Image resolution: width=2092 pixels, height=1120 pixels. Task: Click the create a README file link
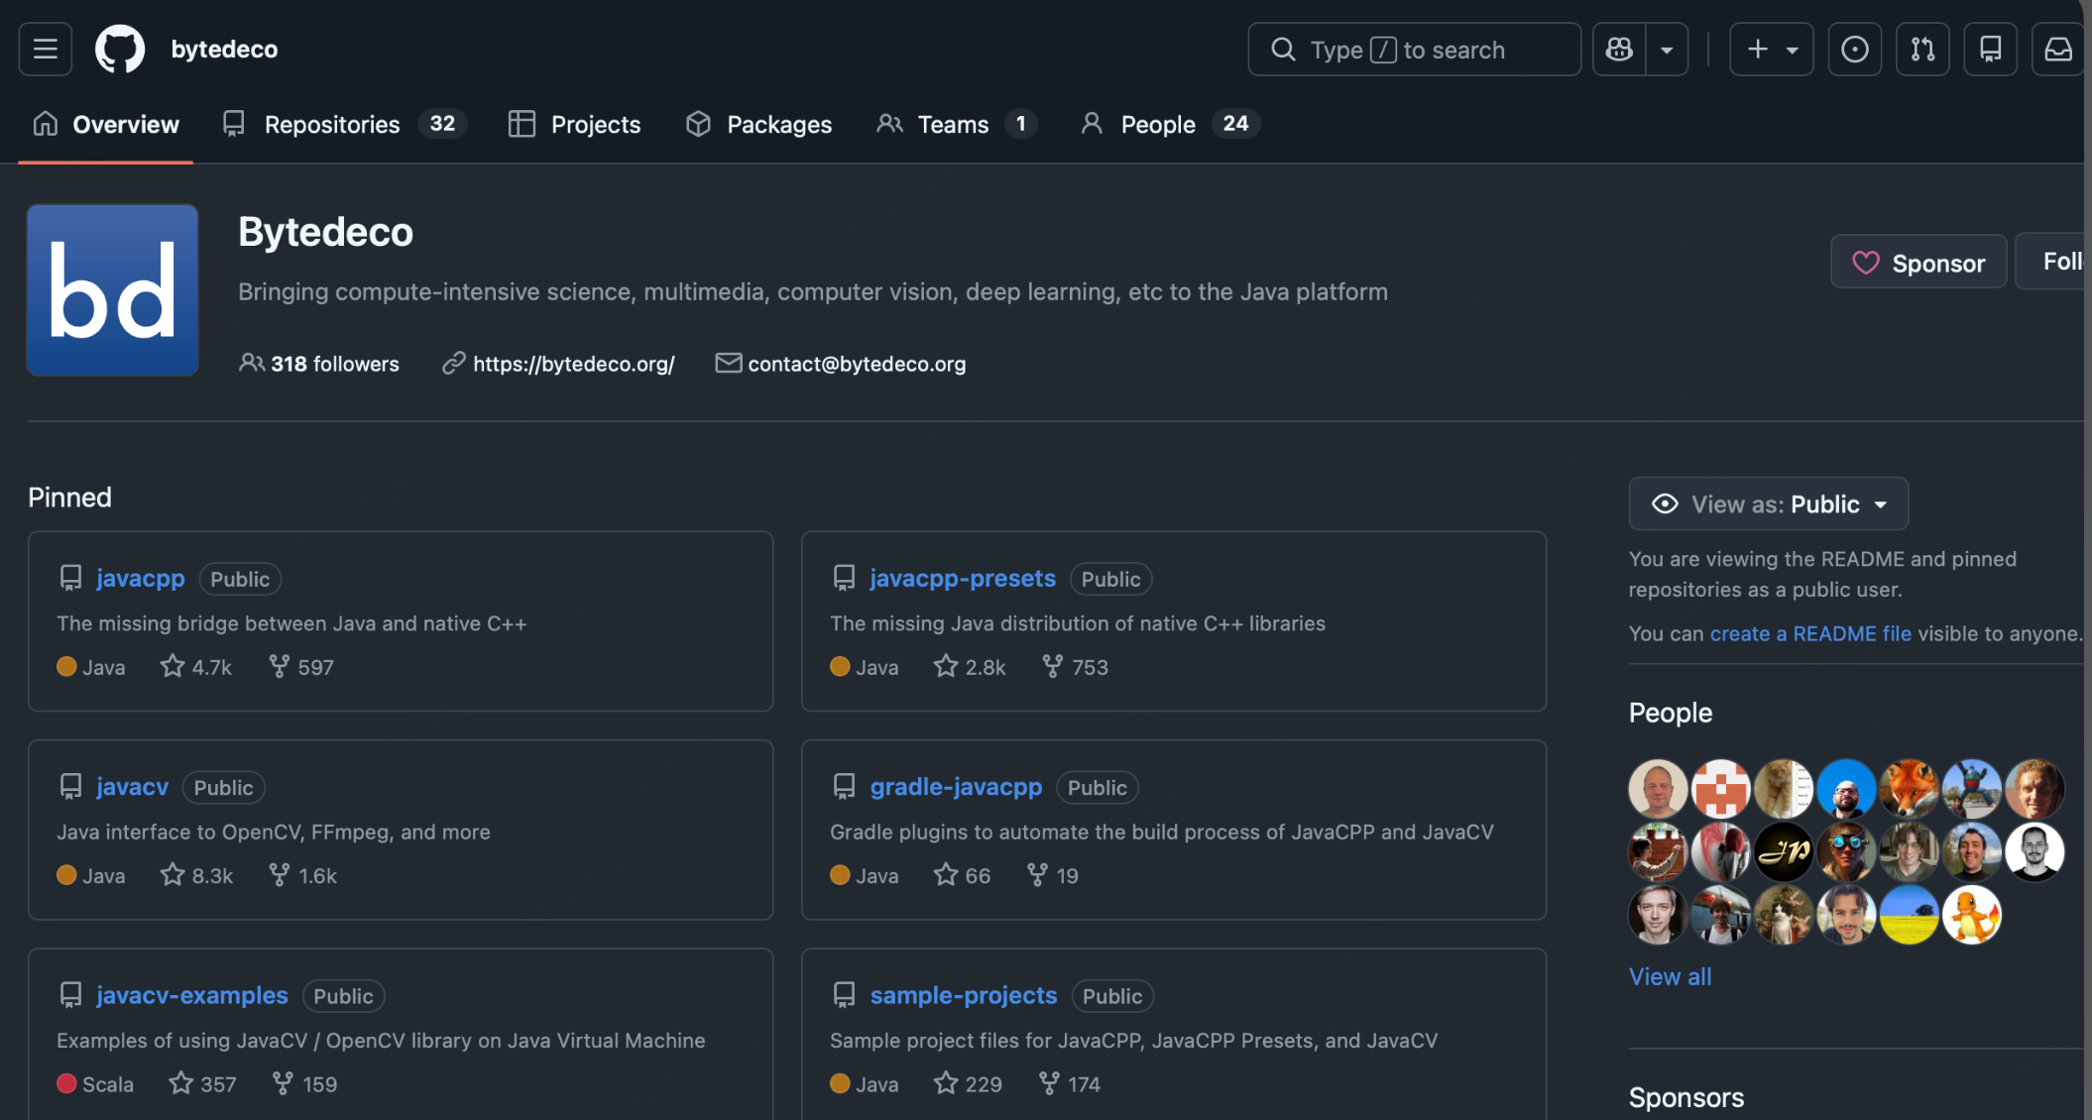[x=1810, y=633]
